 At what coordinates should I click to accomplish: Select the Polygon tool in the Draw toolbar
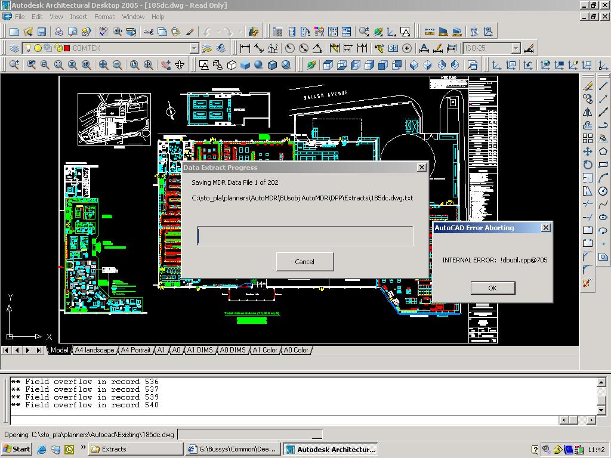click(x=603, y=151)
